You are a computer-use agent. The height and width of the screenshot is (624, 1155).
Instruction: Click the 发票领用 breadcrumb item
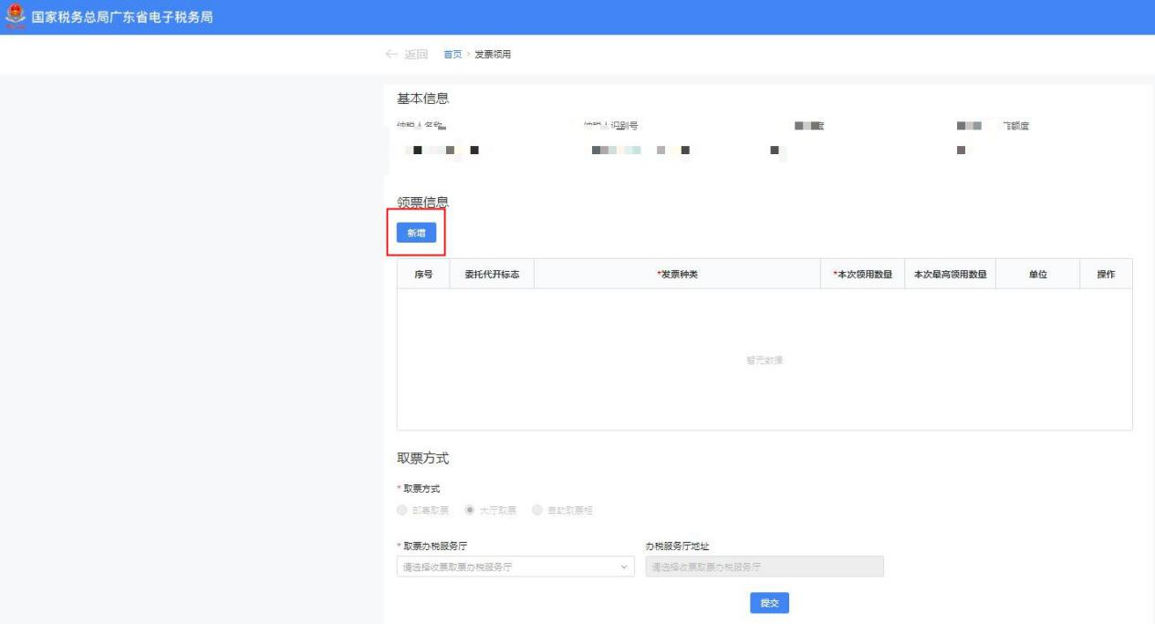pyautogui.click(x=493, y=55)
